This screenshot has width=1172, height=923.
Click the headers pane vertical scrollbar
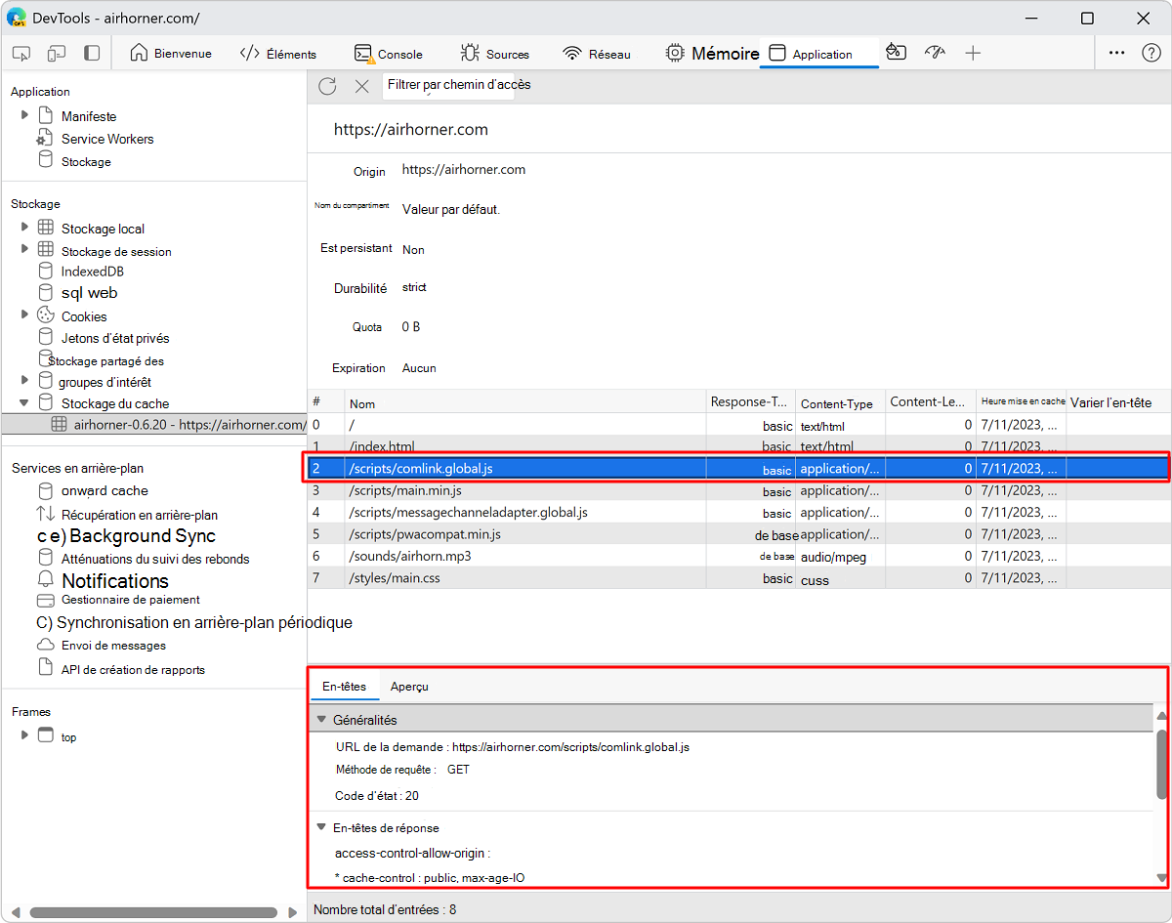coord(1161,764)
